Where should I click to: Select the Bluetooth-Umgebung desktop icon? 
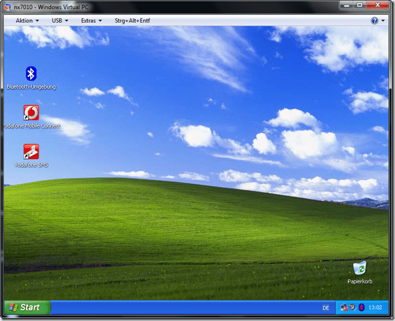[31, 74]
